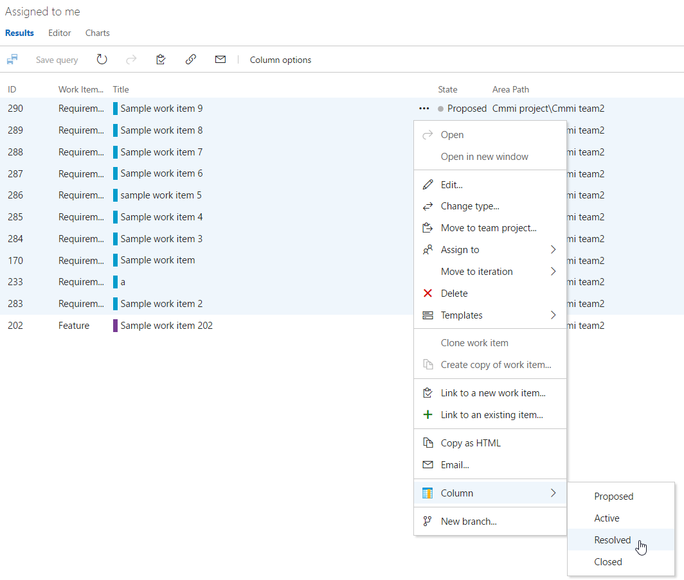Image resolution: width=684 pixels, height=580 pixels.
Task: Click the swap arrows icon by Change type
Action: pyautogui.click(x=428, y=206)
